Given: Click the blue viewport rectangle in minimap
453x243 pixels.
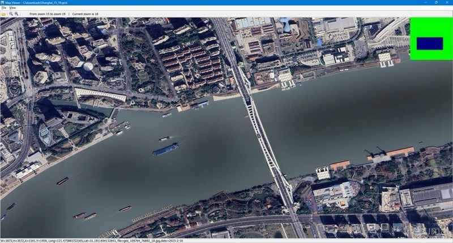Looking at the screenshot, I should point(430,44).
